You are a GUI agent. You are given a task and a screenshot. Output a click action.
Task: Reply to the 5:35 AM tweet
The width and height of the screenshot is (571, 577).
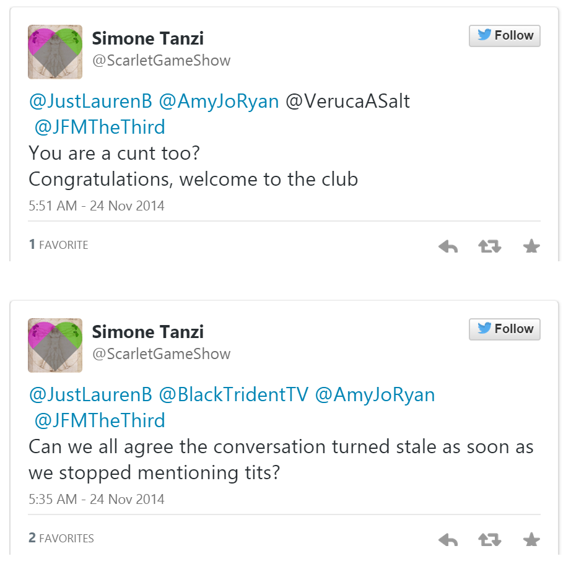click(448, 540)
